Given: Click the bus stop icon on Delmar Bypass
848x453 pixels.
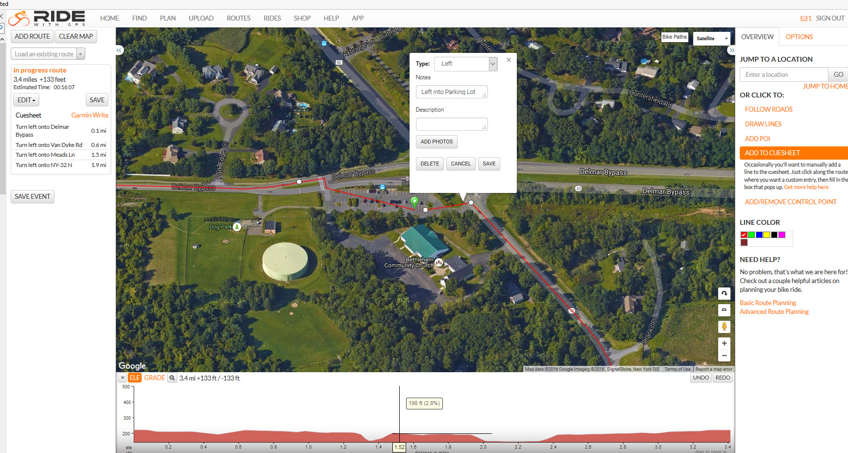Looking at the screenshot, I should (382, 187).
